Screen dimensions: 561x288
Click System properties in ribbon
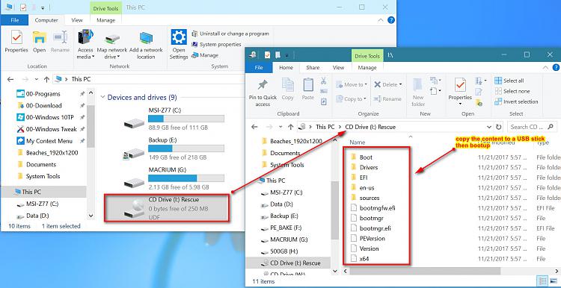coord(216,44)
